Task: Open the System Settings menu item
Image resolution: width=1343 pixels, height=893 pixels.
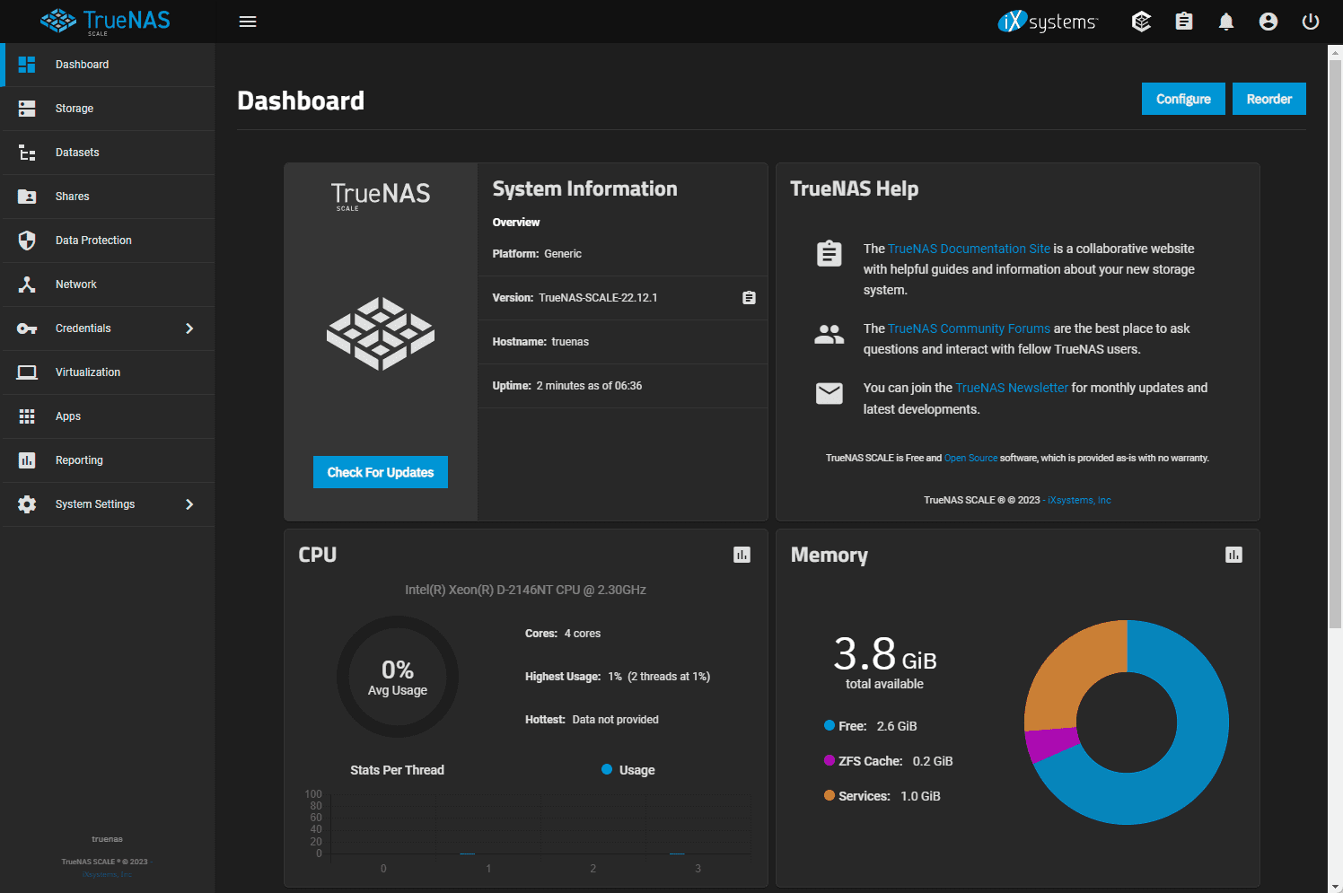Action: click(108, 504)
